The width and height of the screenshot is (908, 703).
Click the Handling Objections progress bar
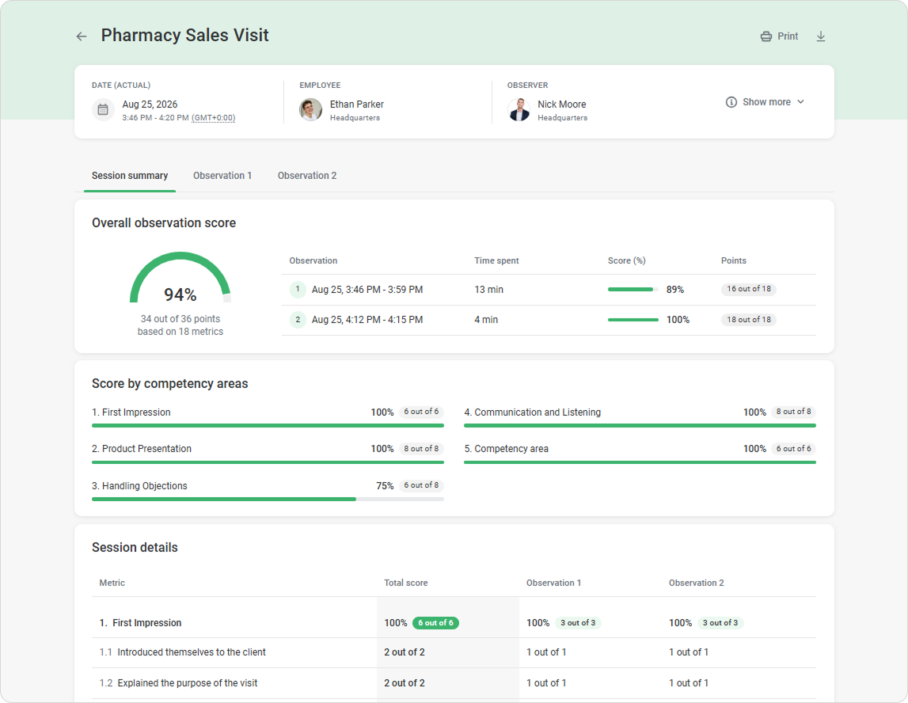[268, 500]
